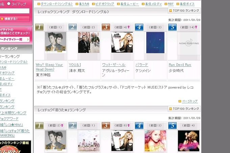Click TOP100 ランキング button for single downloads
230x153 pixels.
tap(184, 10)
